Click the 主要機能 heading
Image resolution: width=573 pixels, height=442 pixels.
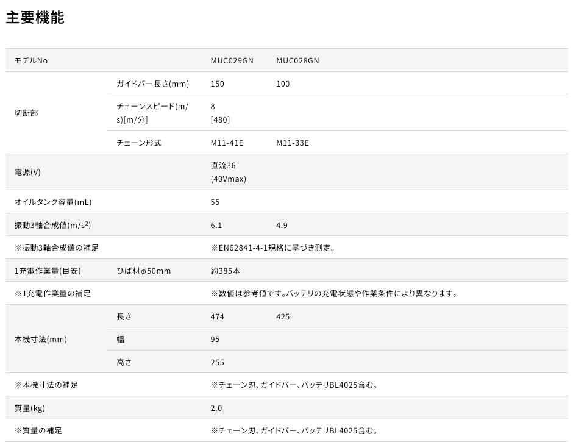(x=35, y=18)
